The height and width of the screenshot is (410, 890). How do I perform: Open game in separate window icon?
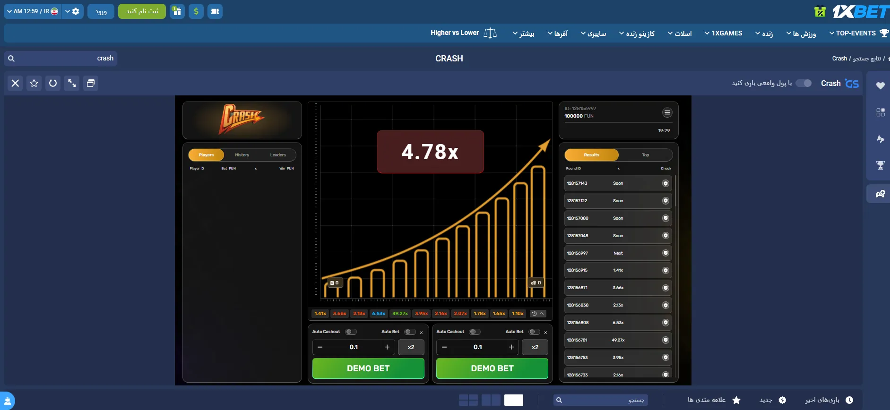pos(91,83)
